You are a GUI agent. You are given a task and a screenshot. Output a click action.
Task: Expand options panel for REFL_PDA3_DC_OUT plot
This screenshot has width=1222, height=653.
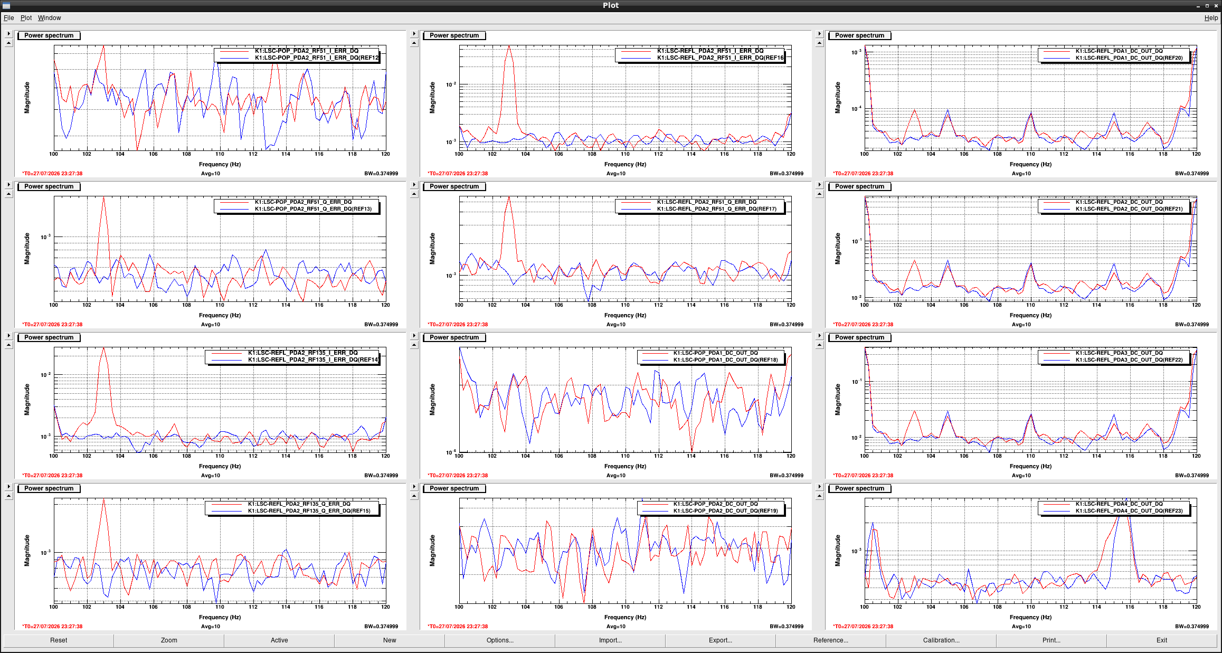click(819, 336)
